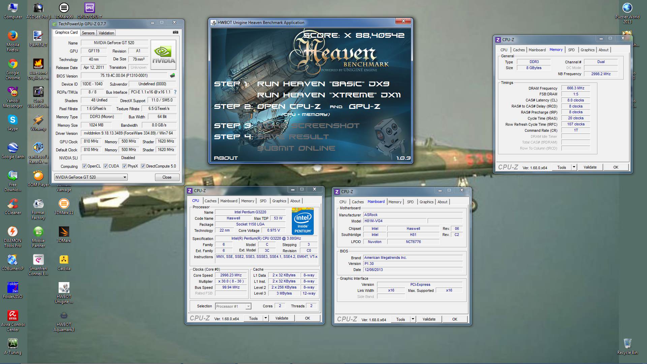Open Tools dropdown arrow in Mainboard window
Screen dimensions: 647x364
(x=413, y=319)
